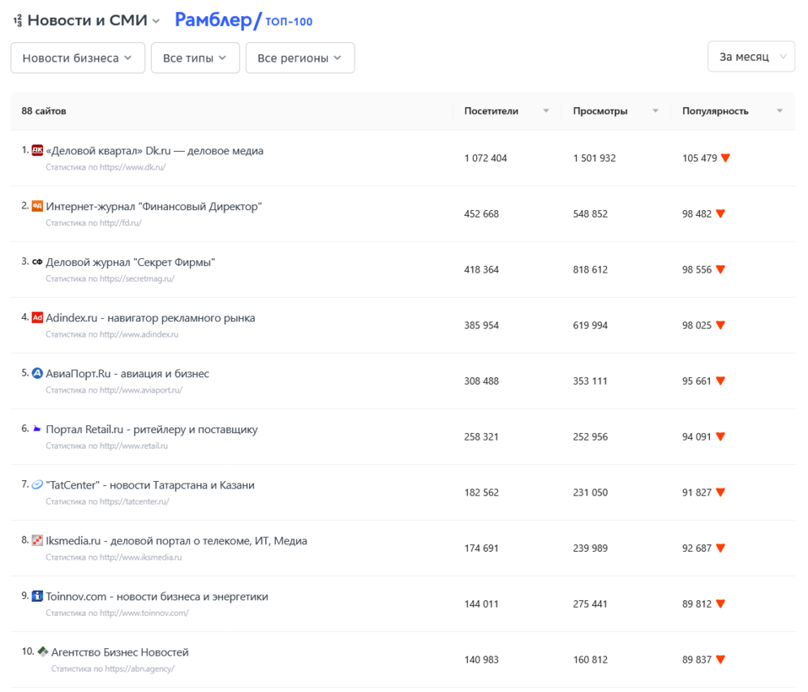Open Iksmedia.ru деловой портал link
Viewport: 808px width, 692px height.
pyautogui.click(x=176, y=541)
